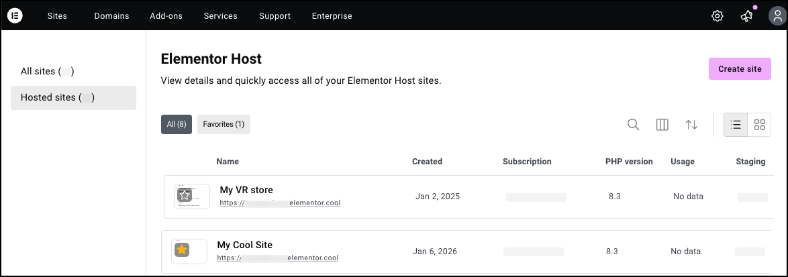Click the search magnifier icon
This screenshot has height=277, width=788.
pyautogui.click(x=633, y=125)
